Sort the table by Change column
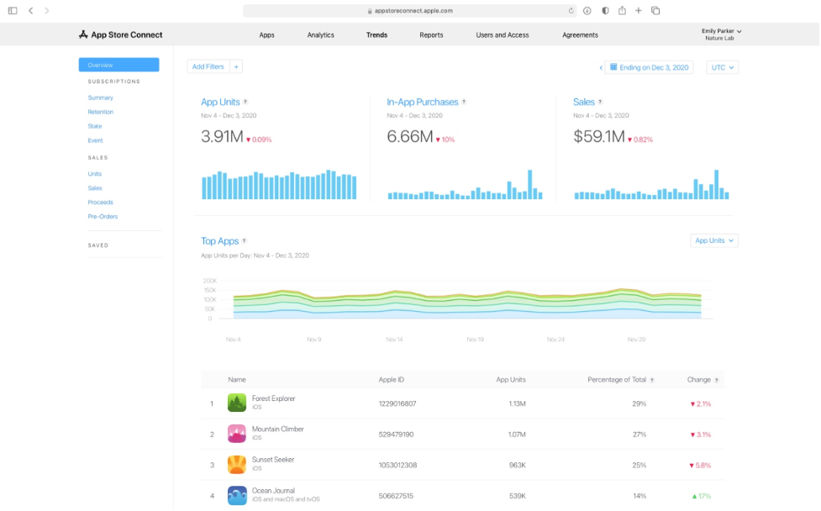 [x=699, y=380]
